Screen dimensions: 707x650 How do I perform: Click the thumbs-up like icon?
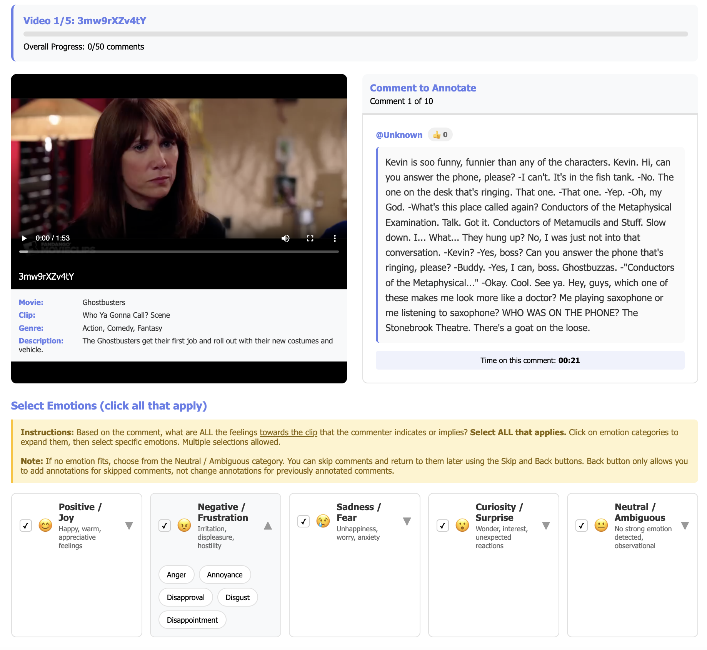pos(437,135)
